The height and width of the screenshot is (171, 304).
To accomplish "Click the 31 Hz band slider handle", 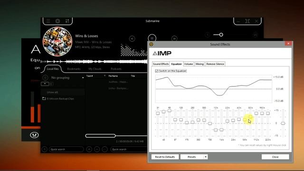I will 158,113.
